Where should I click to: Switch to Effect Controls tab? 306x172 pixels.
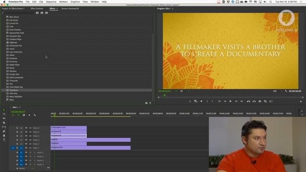coord(37,9)
